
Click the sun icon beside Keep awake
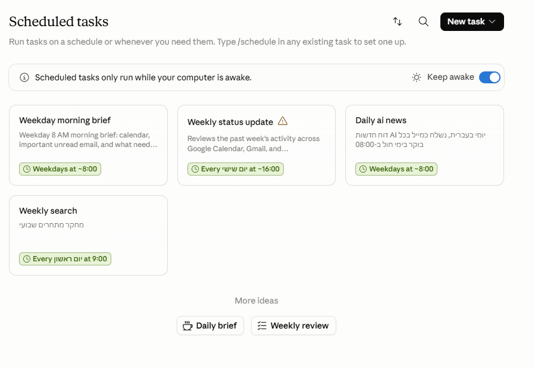coord(416,77)
